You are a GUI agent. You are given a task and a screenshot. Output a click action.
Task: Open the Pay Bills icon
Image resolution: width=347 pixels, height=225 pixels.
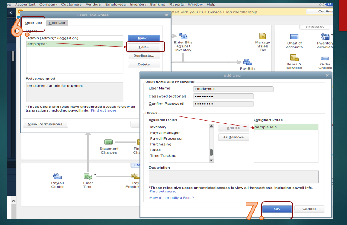[x=247, y=62]
